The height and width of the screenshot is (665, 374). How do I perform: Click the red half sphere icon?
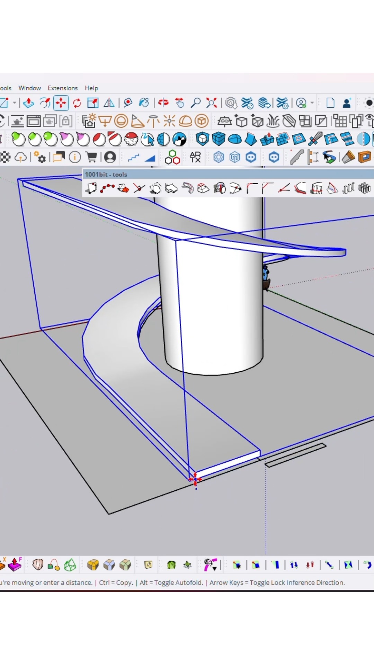point(99,139)
